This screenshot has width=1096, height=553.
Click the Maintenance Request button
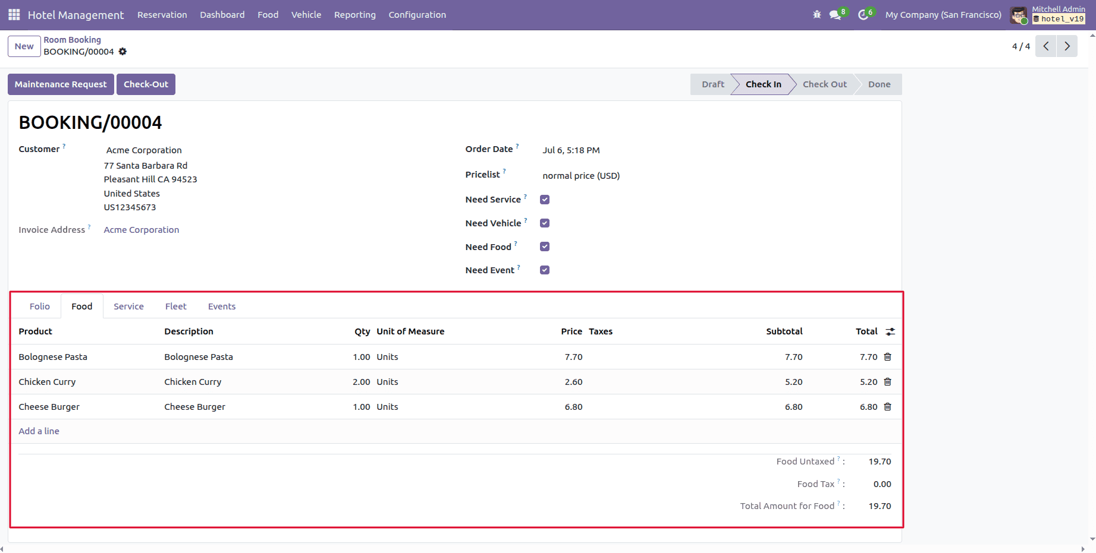[61, 84]
